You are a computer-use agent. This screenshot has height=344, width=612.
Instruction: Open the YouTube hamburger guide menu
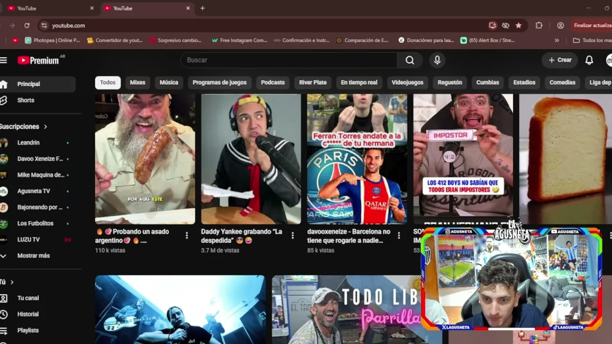coord(3,60)
